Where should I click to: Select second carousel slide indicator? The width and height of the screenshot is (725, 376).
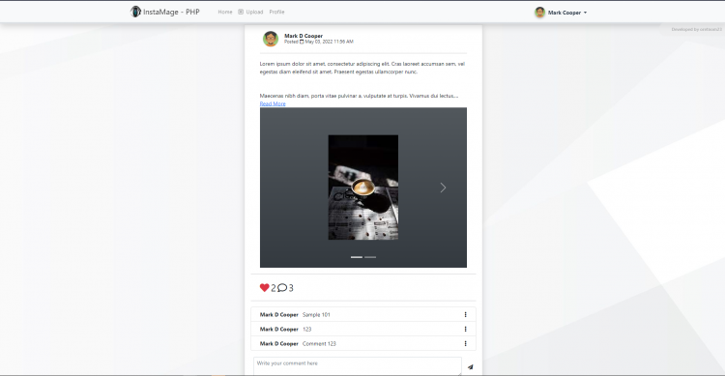(370, 257)
